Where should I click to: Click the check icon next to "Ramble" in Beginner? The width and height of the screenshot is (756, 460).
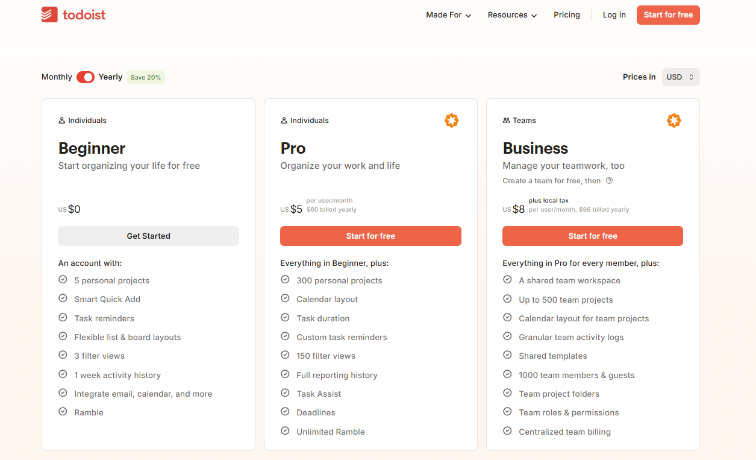click(x=63, y=412)
